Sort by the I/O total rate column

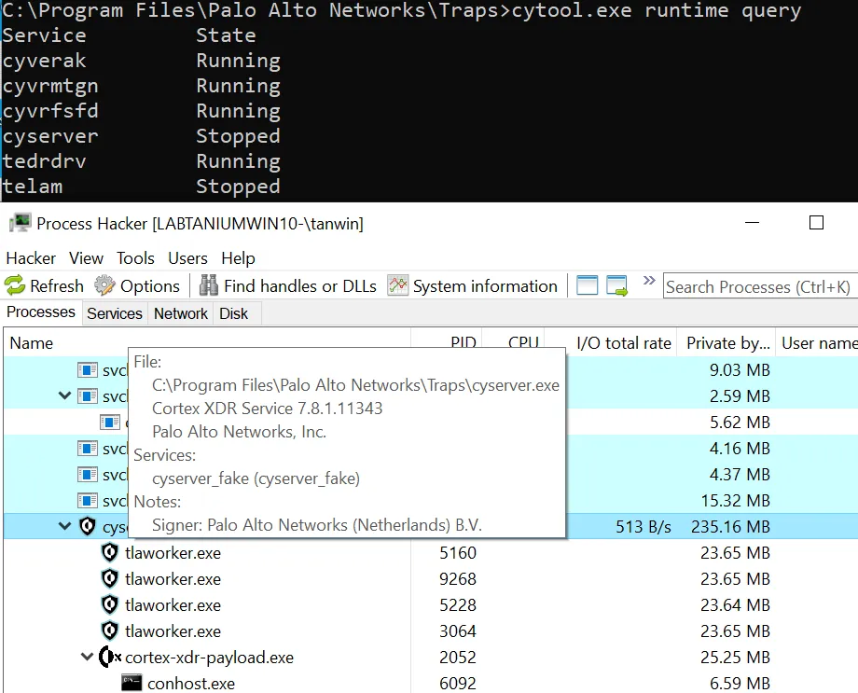[623, 343]
